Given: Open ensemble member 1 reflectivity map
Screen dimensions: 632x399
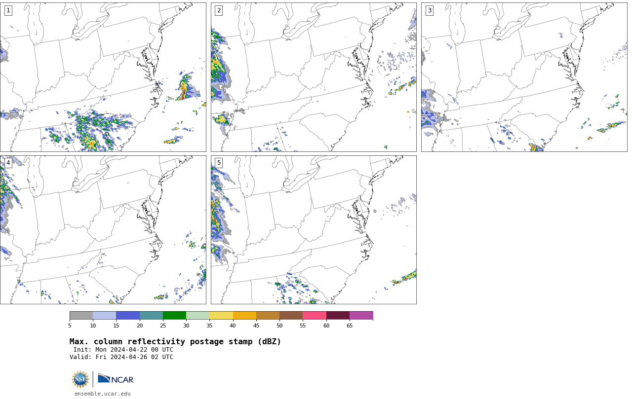Looking at the screenshot, I should 103,77.
